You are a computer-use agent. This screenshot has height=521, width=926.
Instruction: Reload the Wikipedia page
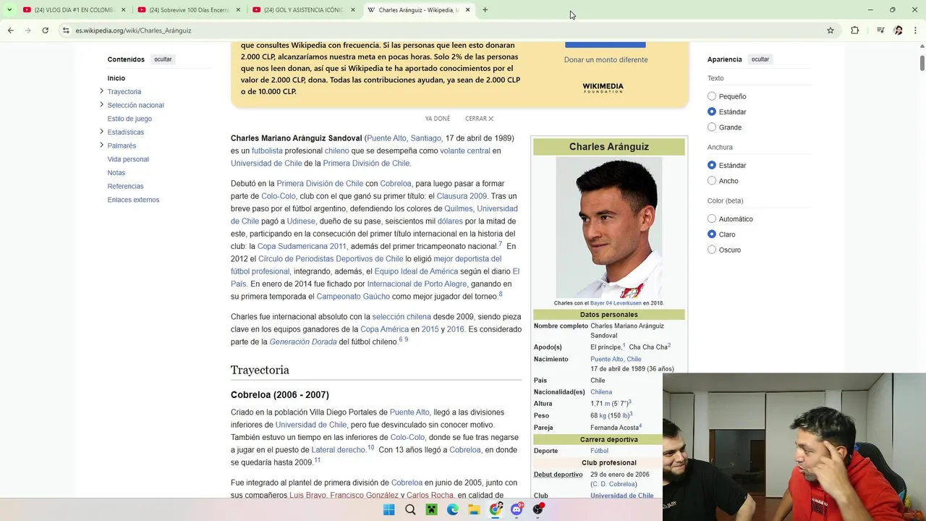(45, 30)
